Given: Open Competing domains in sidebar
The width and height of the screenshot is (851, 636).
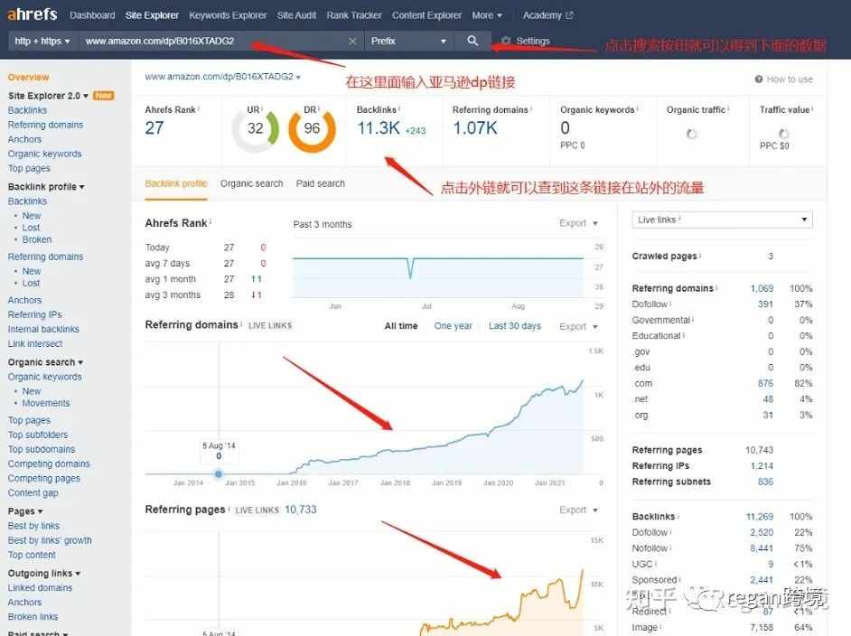Looking at the screenshot, I should (49, 463).
